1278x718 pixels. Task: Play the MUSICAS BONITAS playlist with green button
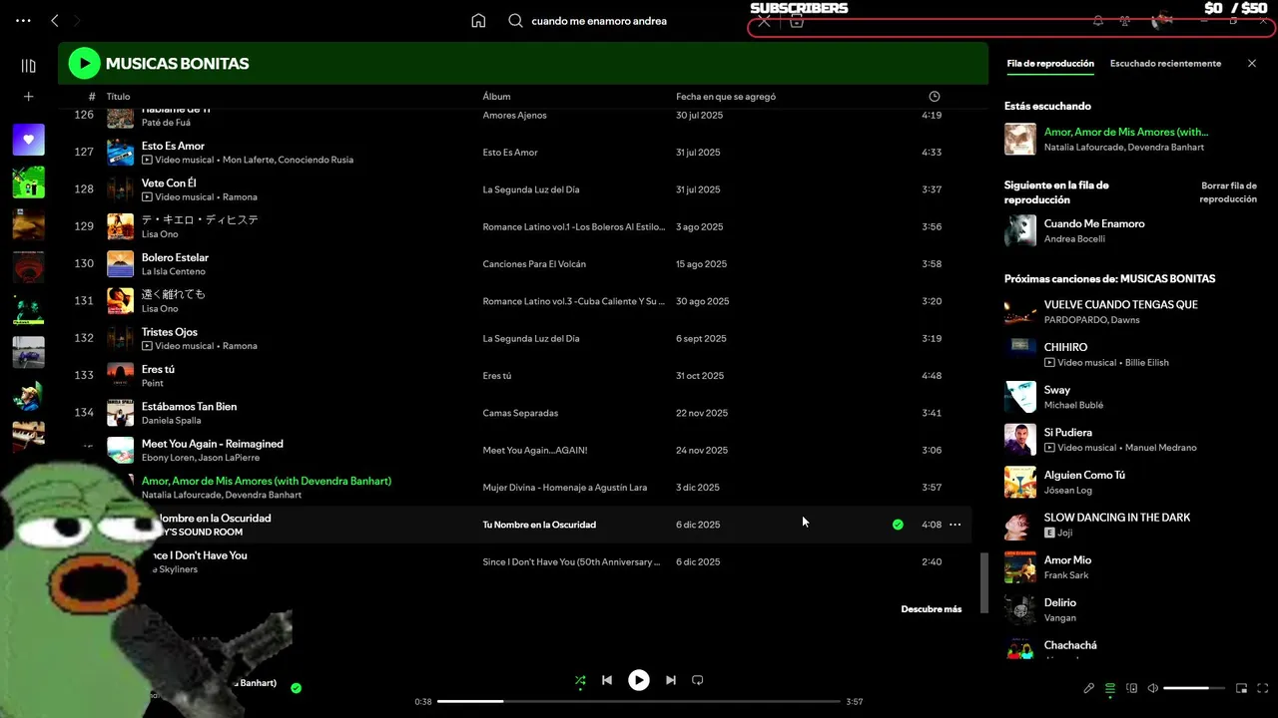84,64
